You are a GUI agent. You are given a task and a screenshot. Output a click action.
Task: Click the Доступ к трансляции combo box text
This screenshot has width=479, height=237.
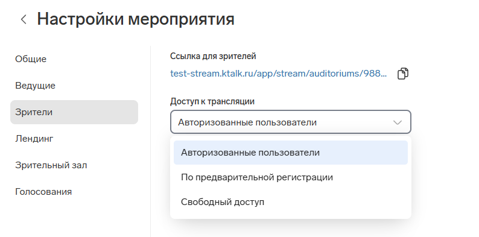(x=247, y=122)
